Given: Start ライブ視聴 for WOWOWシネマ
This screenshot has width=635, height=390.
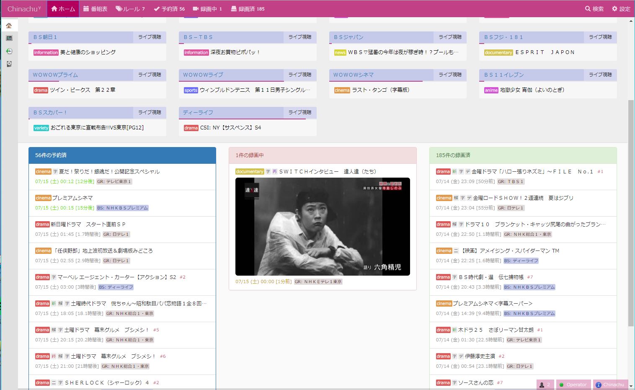Looking at the screenshot, I should 450,75.
